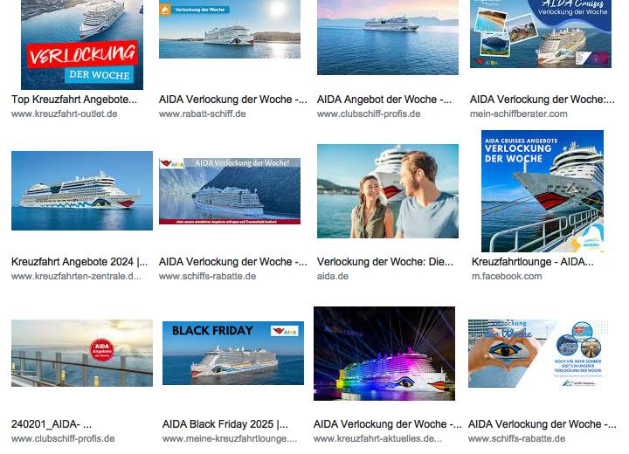The width and height of the screenshot is (629, 454).
Task: Click the AIDA ship on blue sea thumbnail
Action: [x=82, y=190]
